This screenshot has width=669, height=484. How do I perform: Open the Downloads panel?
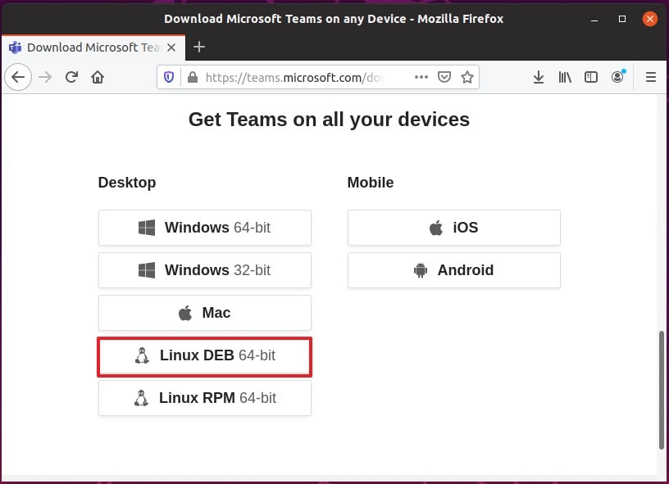point(539,77)
